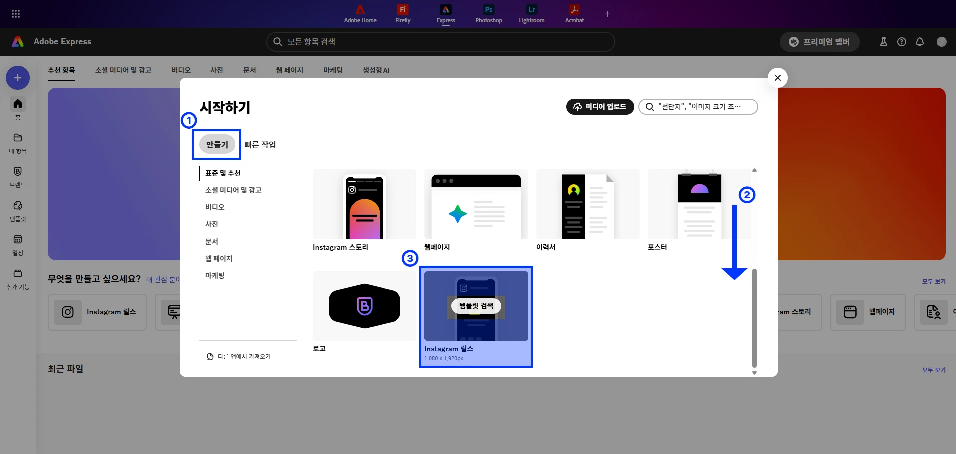
Task: Add a new app with the plus icon
Action: (607, 14)
